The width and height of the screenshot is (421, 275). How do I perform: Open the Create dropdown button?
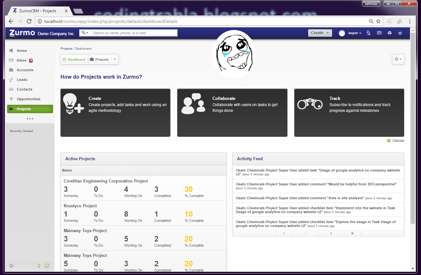[320, 33]
